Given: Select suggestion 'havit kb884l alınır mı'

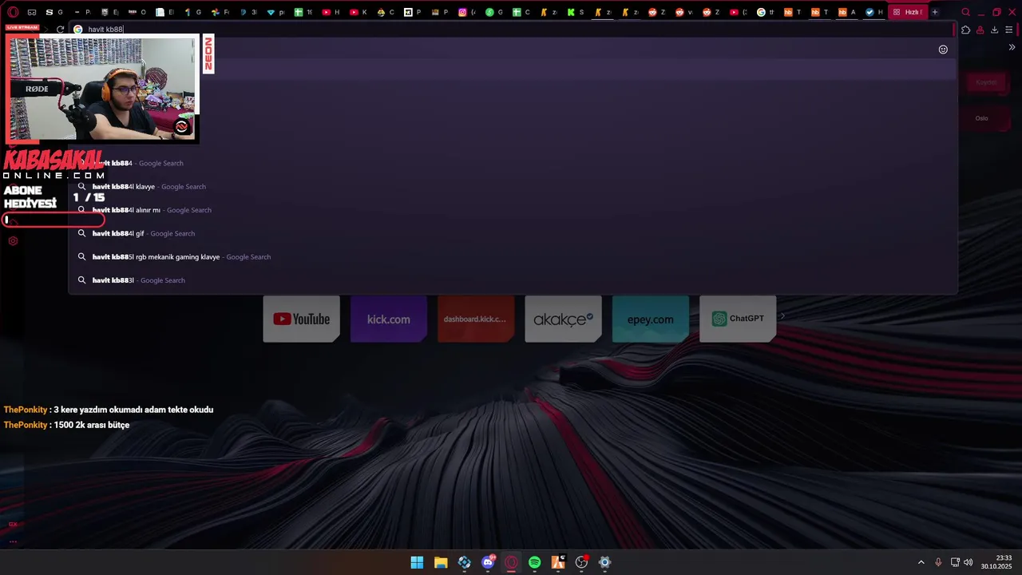Looking at the screenshot, I should [513, 210].
